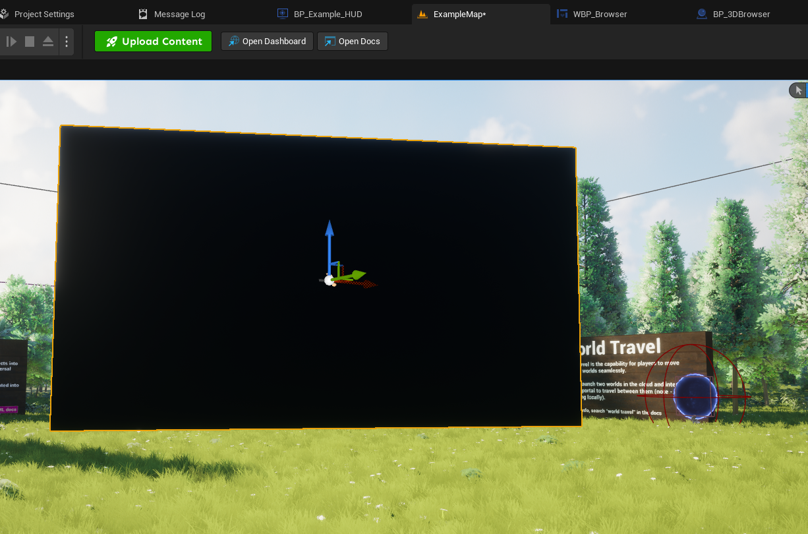Switch to the BP_Example_HUD tab
The image size is (808, 534).
coord(327,14)
